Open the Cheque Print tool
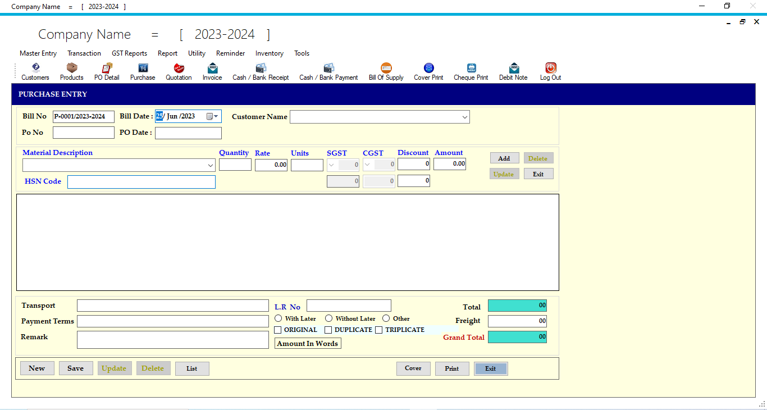This screenshot has height=410, width=767. 471,71
